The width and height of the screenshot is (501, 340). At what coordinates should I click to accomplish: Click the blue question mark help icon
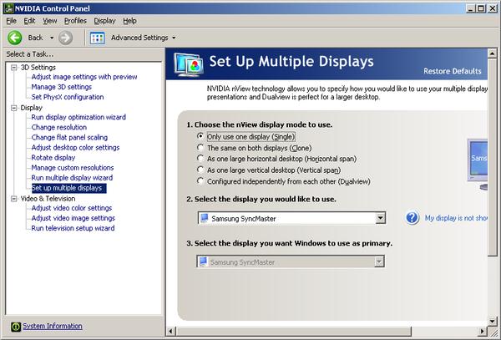[412, 218]
